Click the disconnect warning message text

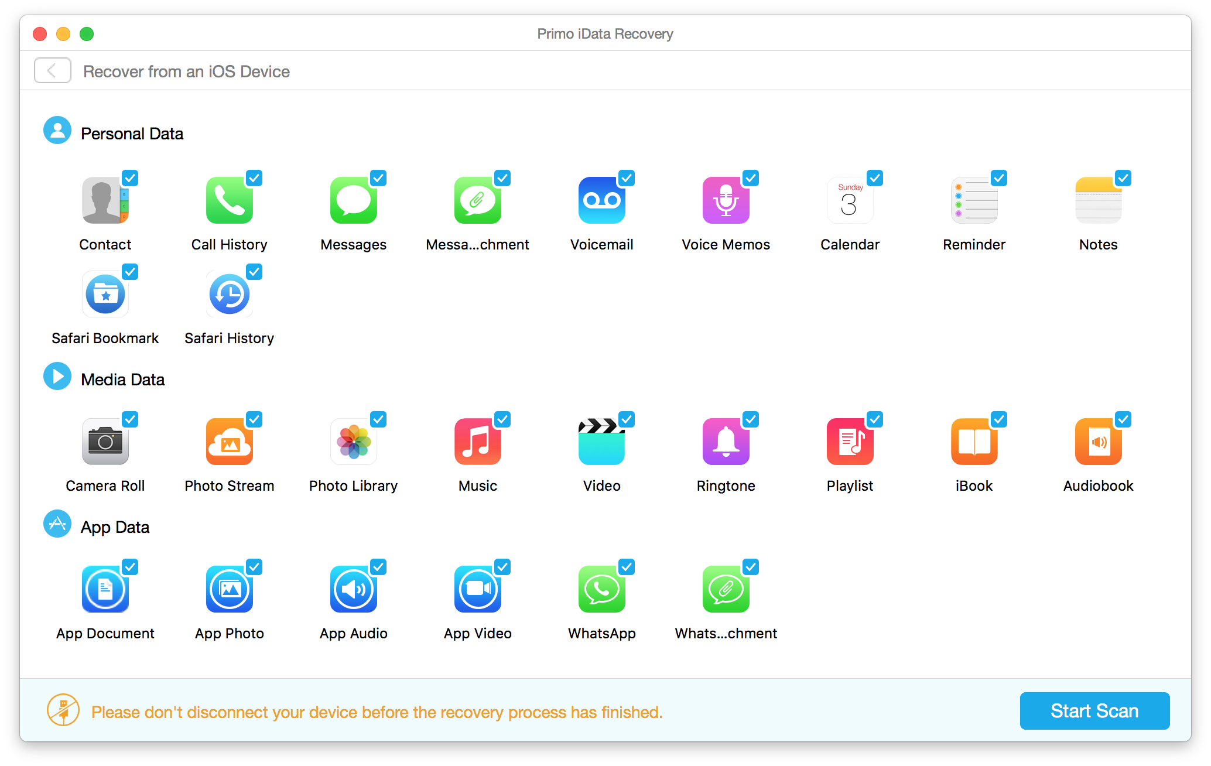(x=377, y=712)
